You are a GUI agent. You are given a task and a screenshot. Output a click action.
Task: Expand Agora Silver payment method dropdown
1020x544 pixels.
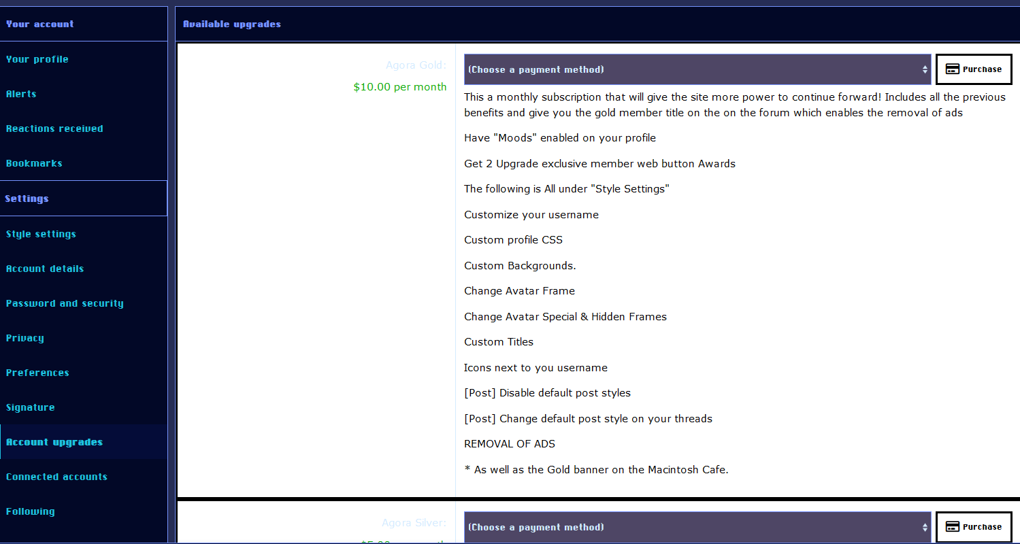(x=697, y=527)
